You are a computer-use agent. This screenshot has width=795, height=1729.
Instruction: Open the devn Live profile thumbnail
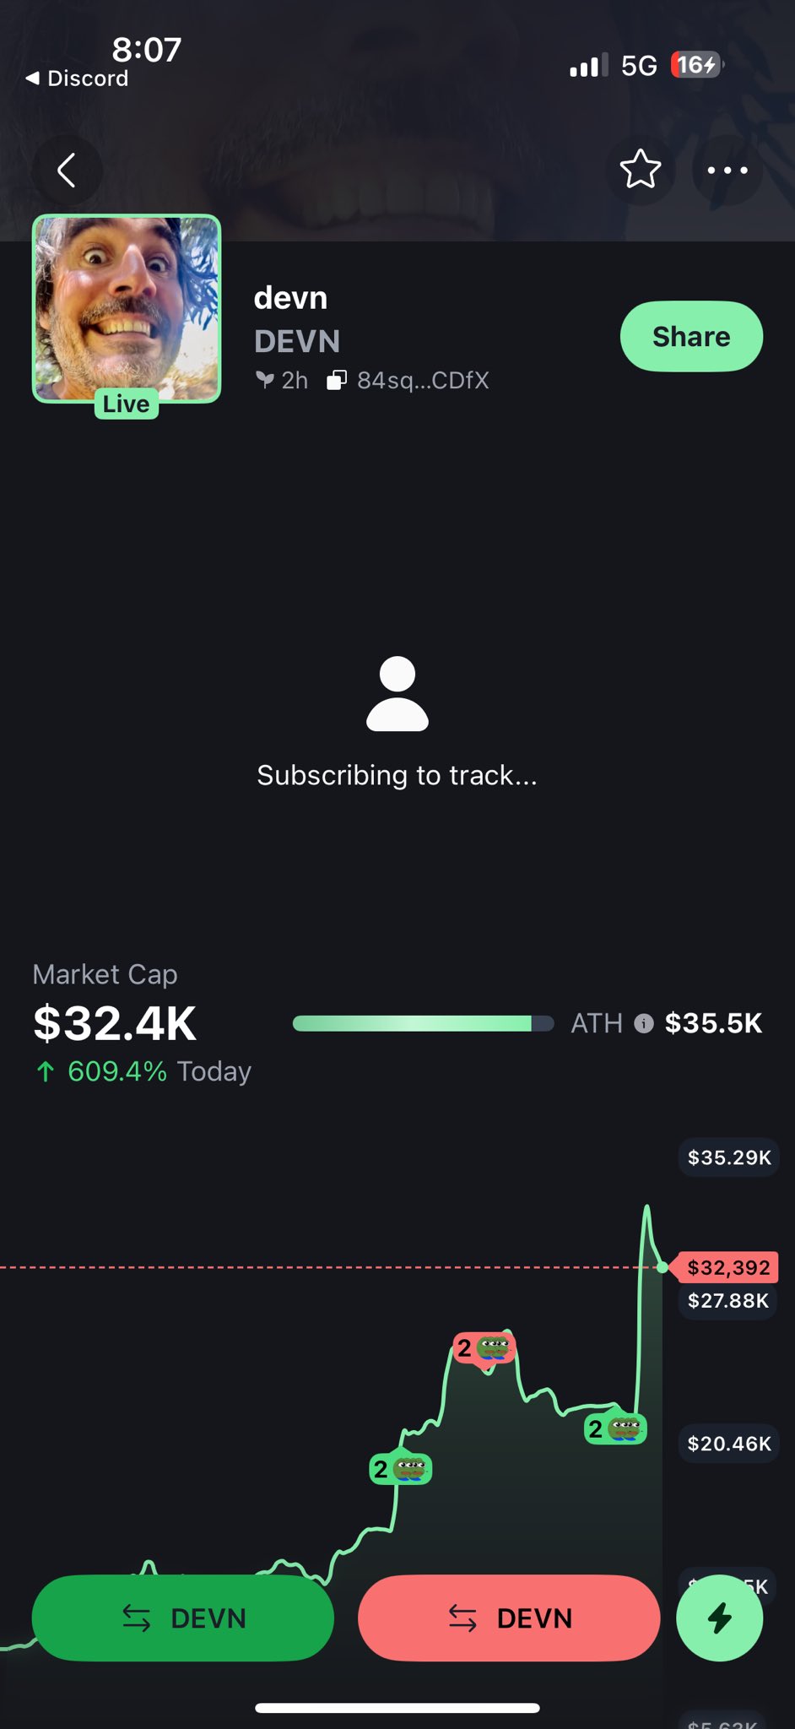pos(127,309)
